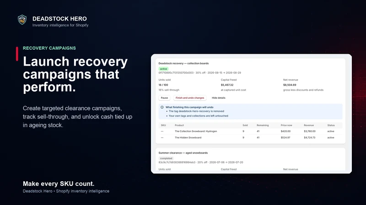366x205 pixels.
Task: Click the $4,724.73 revenue value
Action: tap(310, 138)
